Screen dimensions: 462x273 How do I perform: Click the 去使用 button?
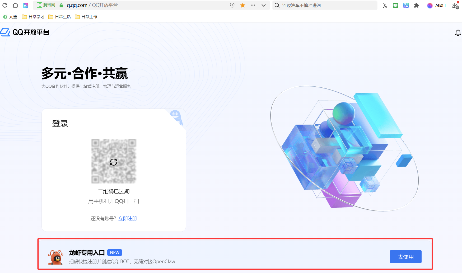[405, 256]
